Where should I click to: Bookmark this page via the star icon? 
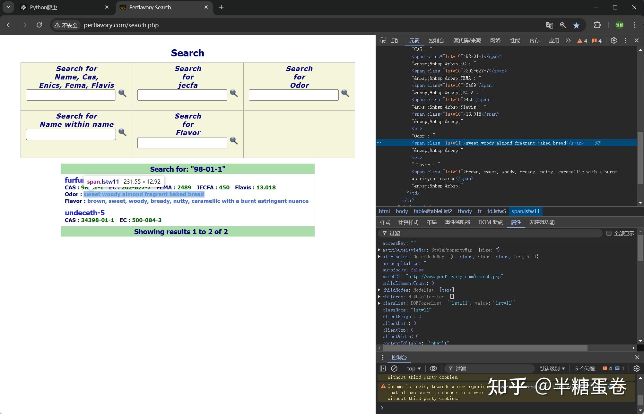point(576,25)
